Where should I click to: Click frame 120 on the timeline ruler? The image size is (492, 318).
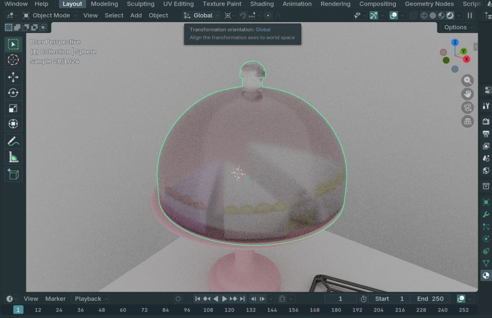coord(229,310)
